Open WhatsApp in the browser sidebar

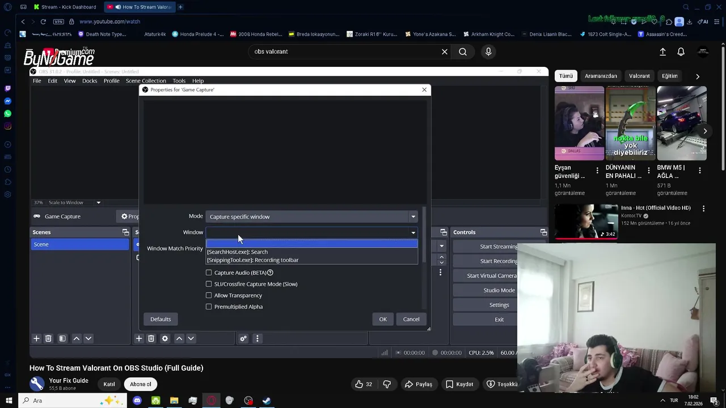pyautogui.click(x=7, y=113)
